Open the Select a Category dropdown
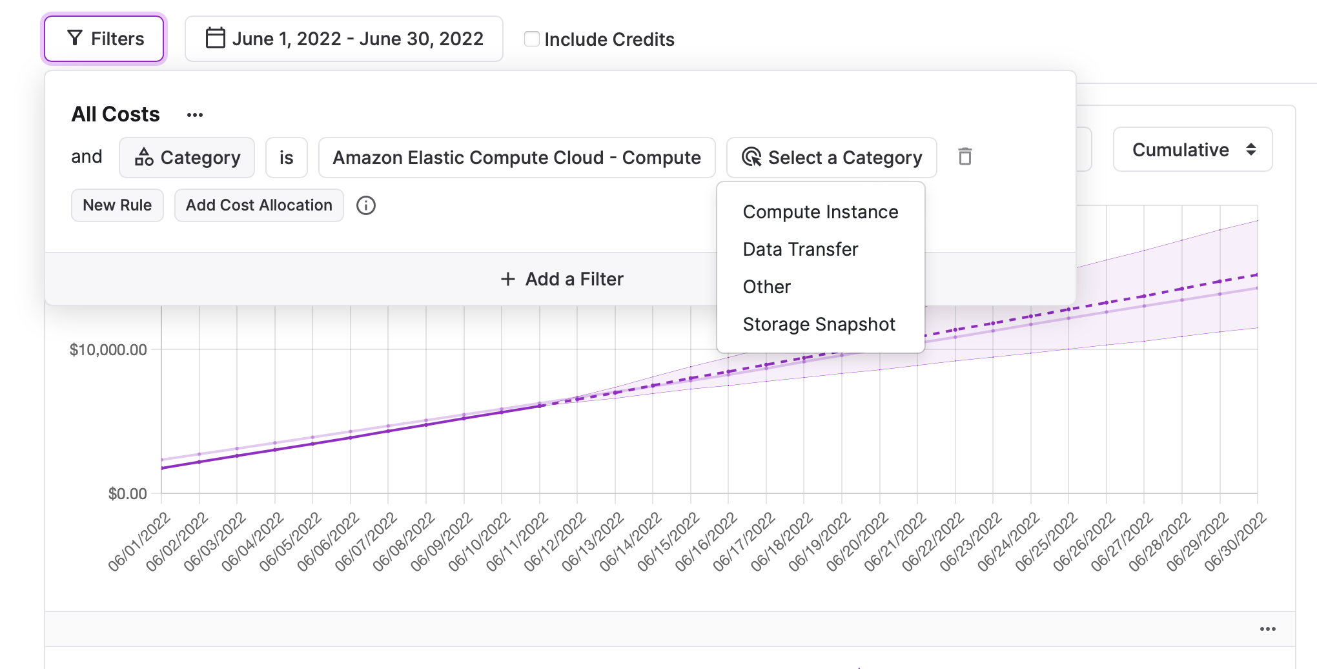 tap(832, 158)
